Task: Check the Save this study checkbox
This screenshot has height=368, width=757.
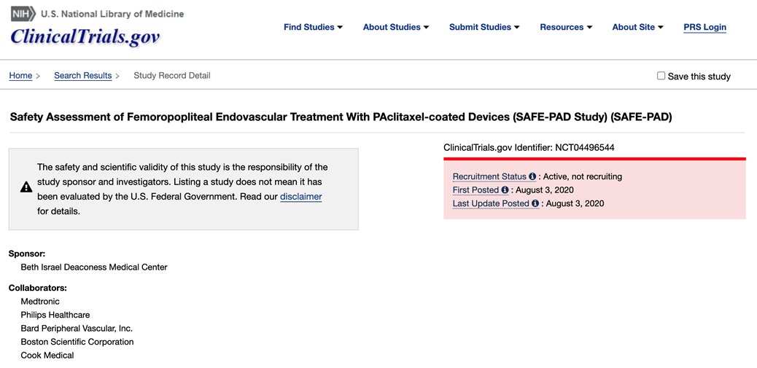Action: point(661,76)
